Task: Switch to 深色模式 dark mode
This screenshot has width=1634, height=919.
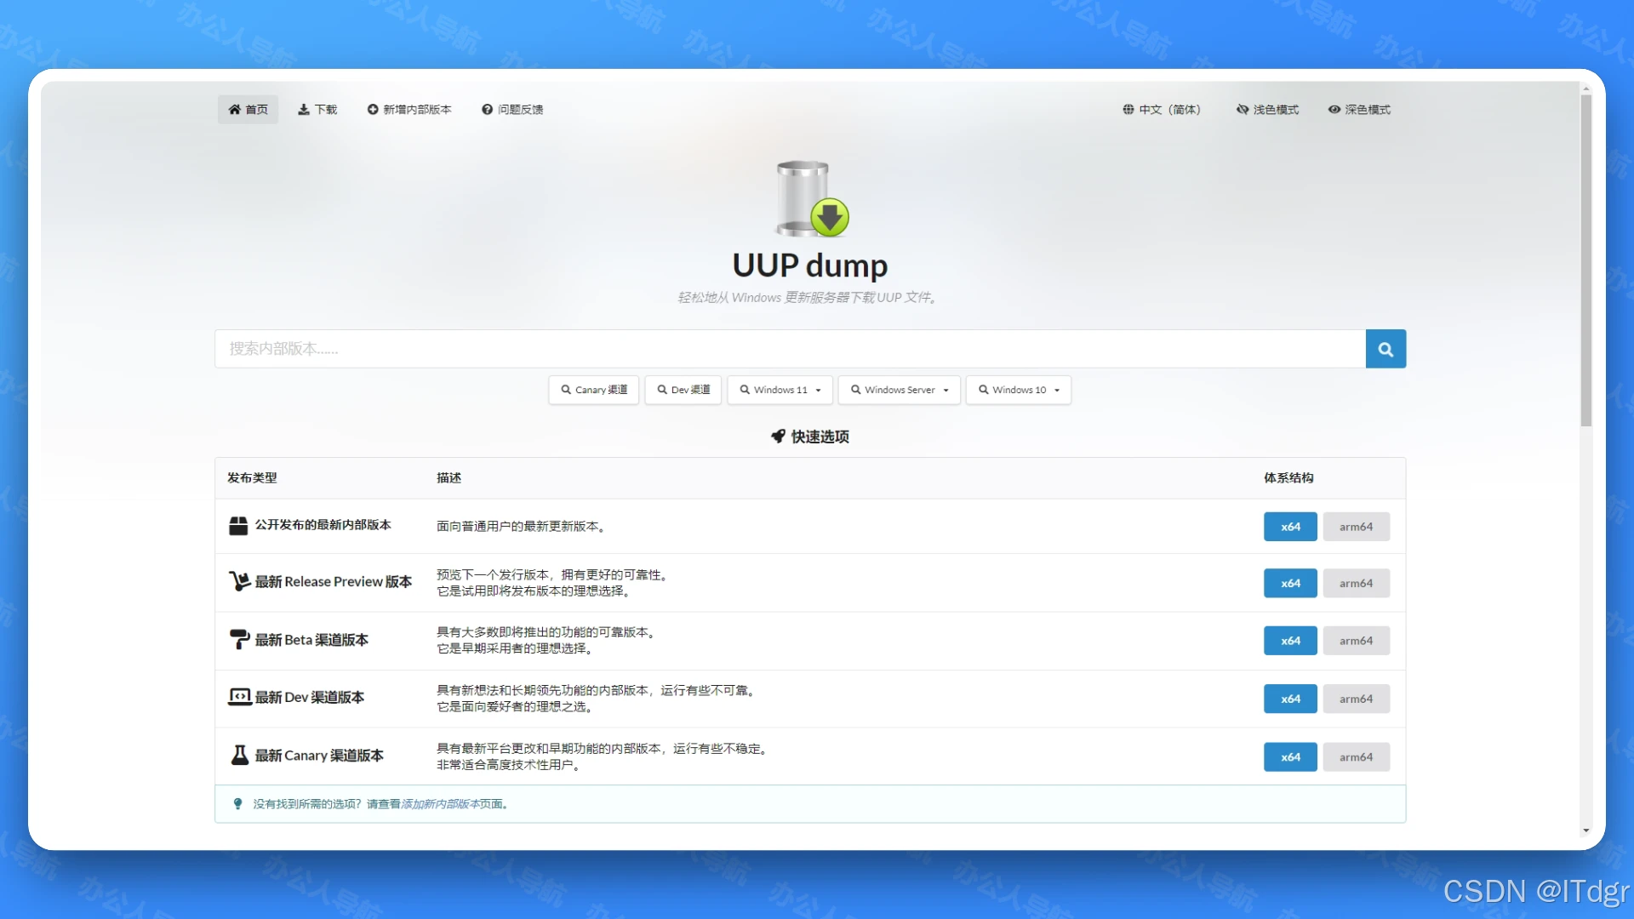Action: pos(1359,110)
